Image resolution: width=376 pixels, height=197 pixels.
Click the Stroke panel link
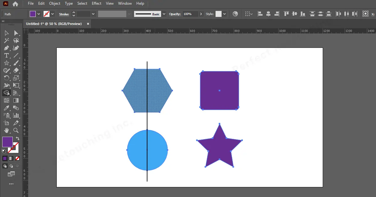click(64, 14)
